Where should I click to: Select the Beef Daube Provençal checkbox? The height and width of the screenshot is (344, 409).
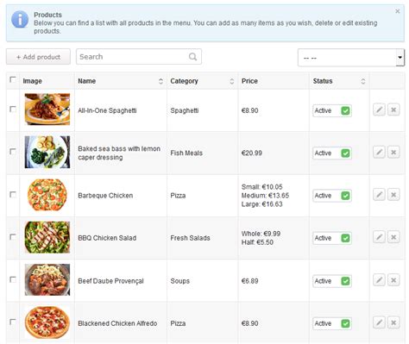pos(13,279)
